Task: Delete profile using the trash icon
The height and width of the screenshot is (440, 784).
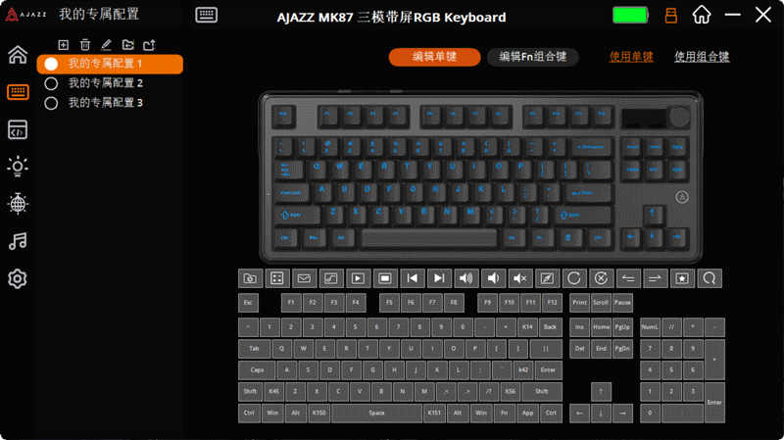Action: coord(85,45)
